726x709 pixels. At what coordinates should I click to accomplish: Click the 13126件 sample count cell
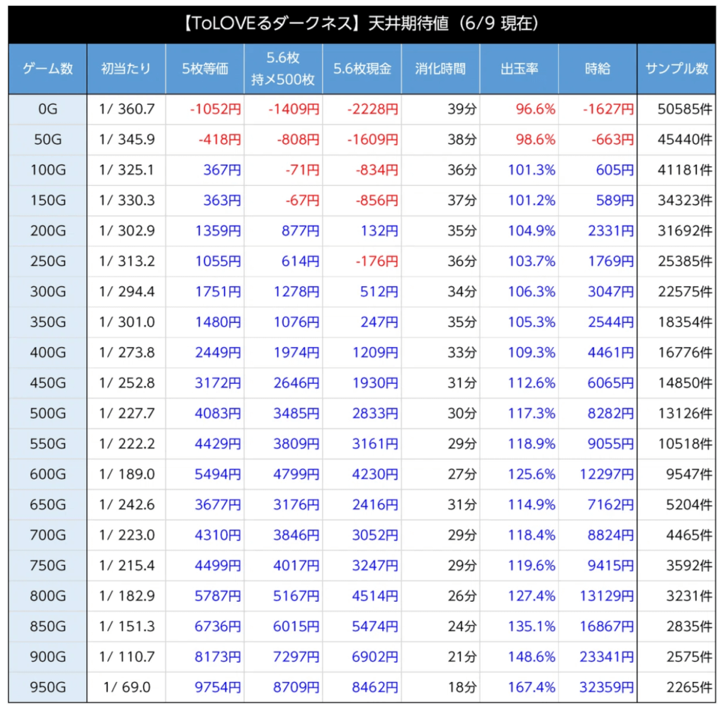click(676, 413)
